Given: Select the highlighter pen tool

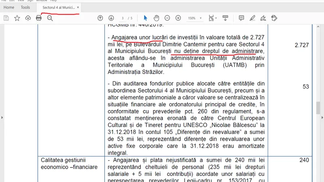Looking at the screenshot, I should pos(252,18).
